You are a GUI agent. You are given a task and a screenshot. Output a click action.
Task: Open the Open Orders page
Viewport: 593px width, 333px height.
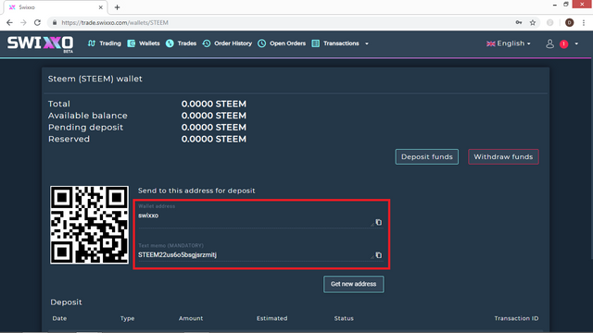click(x=282, y=43)
